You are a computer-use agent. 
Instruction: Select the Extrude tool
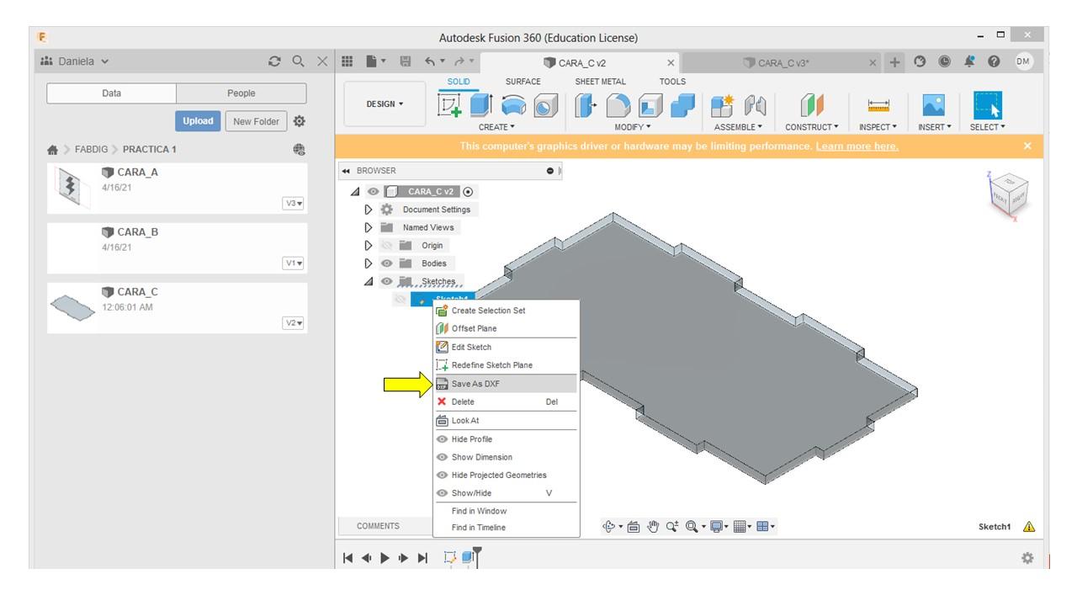point(481,105)
